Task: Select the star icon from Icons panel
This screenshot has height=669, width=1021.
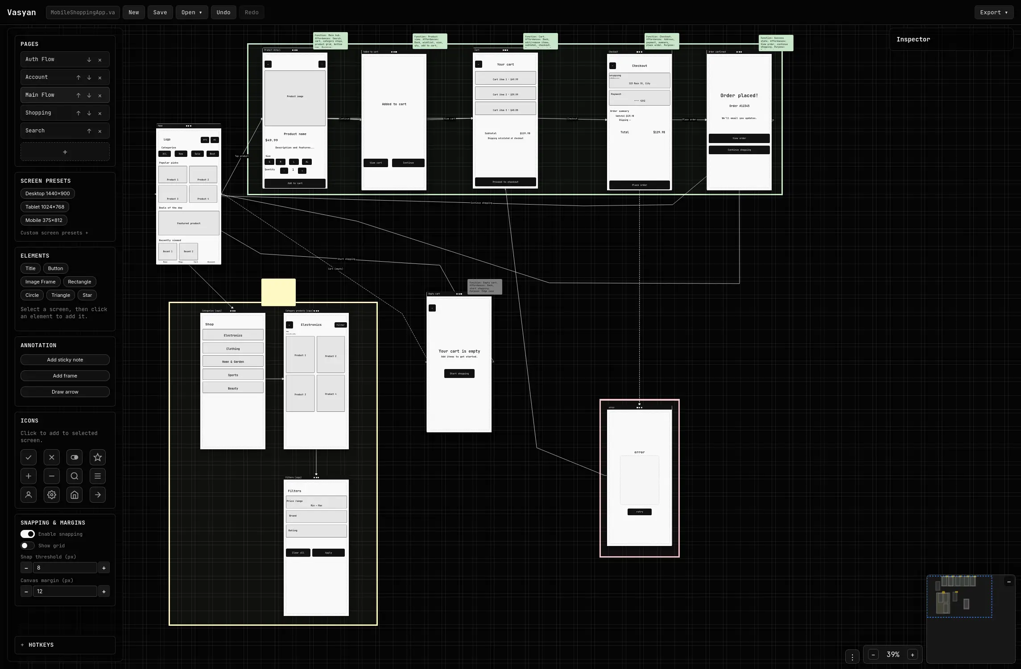Action: click(97, 457)
